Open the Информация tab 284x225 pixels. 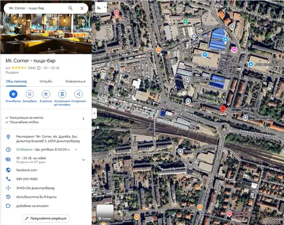(x=76, y=81)
